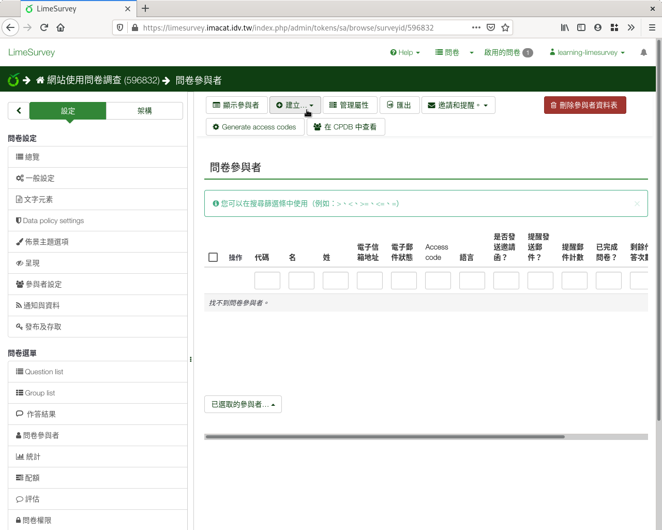Image resolution: width=662 pixels, height=530 pixels.
Task: Open 一般設定 menu item
Action: 98,178
